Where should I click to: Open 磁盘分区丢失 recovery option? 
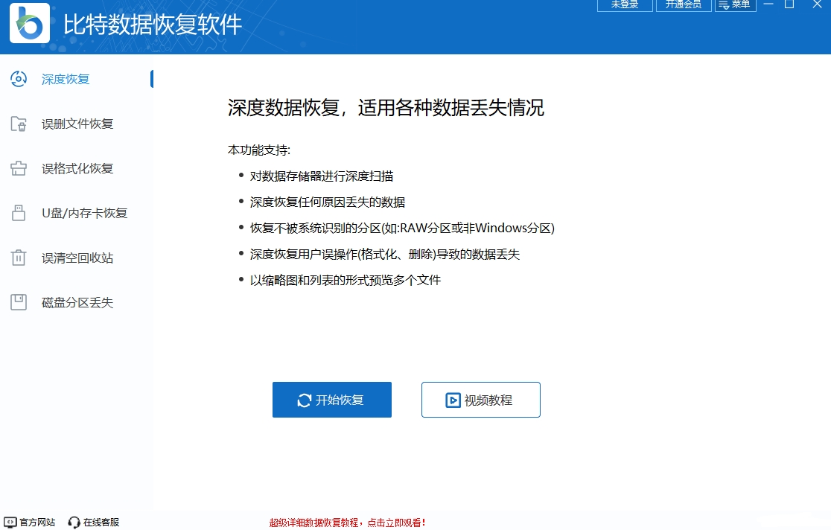[x=77, y=302]
